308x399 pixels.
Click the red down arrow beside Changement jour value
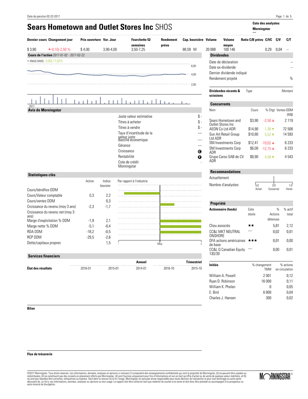coord(49,49)
